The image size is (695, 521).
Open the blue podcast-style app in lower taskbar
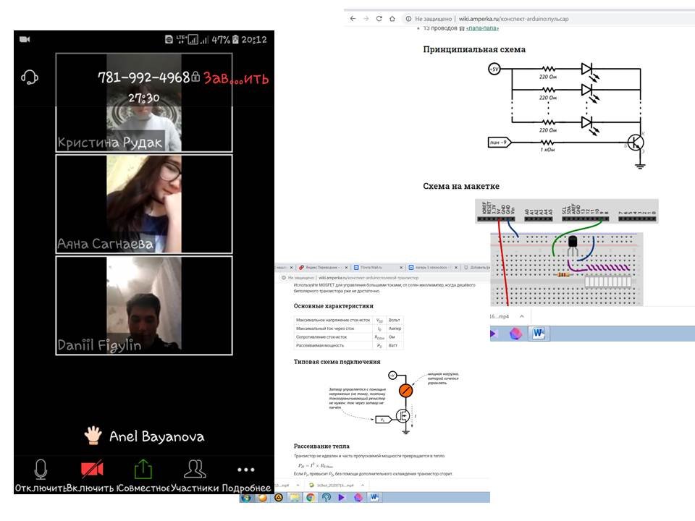pos(327,498)
